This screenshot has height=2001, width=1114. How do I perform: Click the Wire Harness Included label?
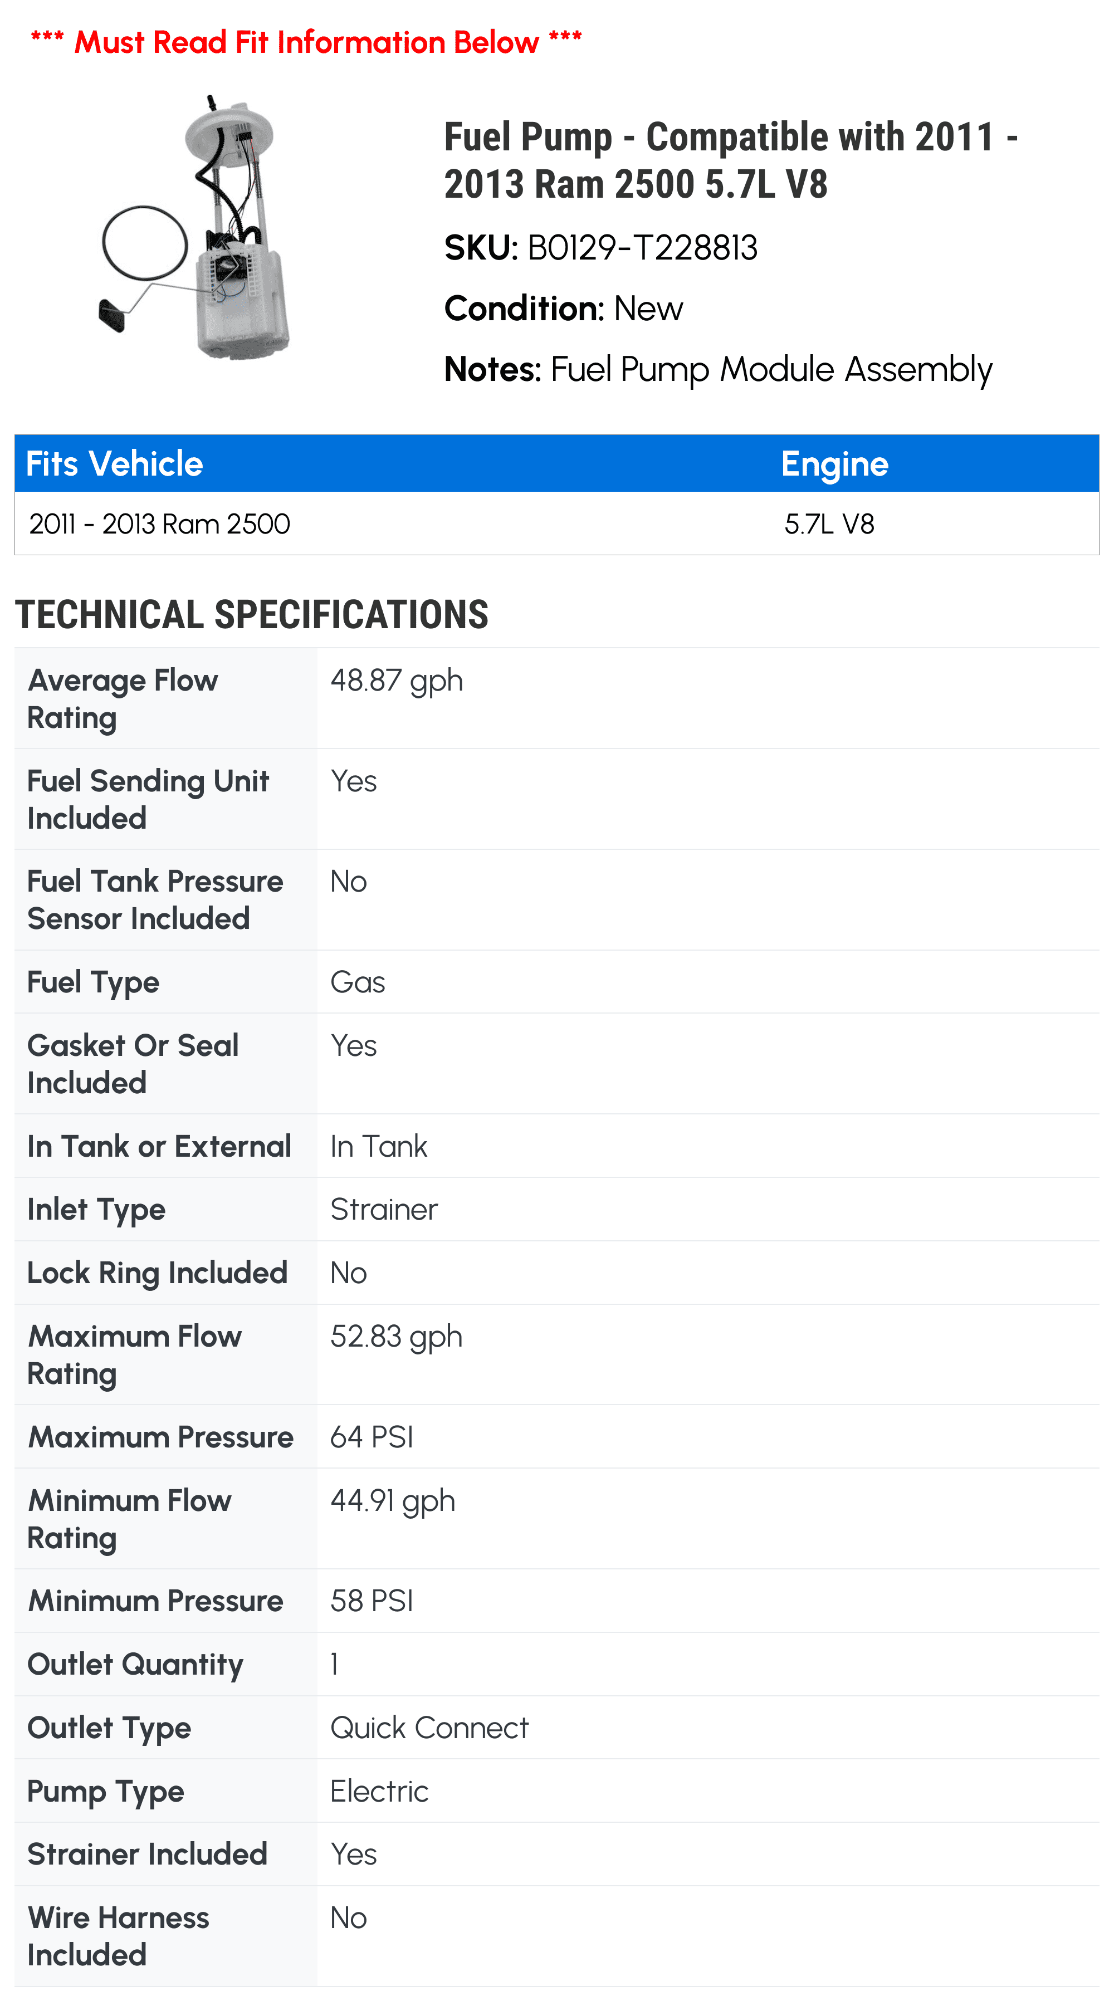click(x=118, y=1936)
